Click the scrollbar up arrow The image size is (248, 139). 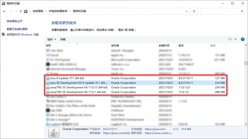[x=246, y=45]
